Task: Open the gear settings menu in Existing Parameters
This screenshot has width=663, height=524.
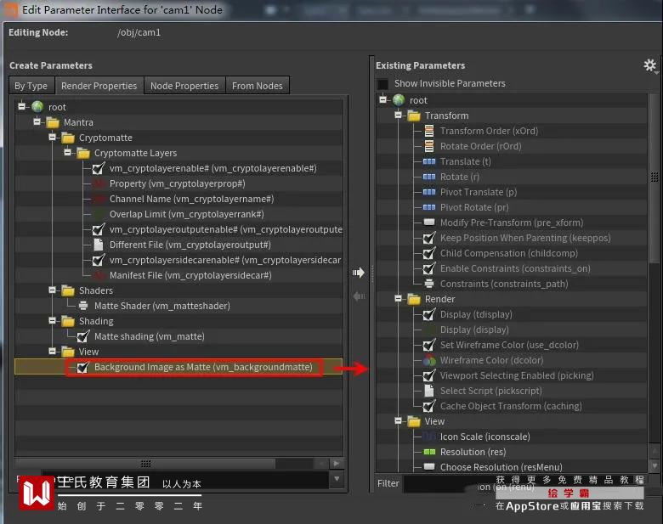Action: (650, 65)
